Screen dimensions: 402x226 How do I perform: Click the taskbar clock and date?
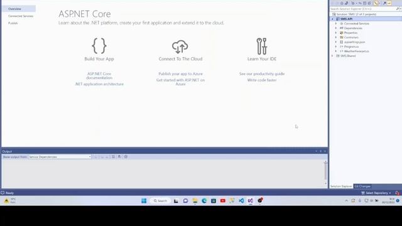[388, 201]
